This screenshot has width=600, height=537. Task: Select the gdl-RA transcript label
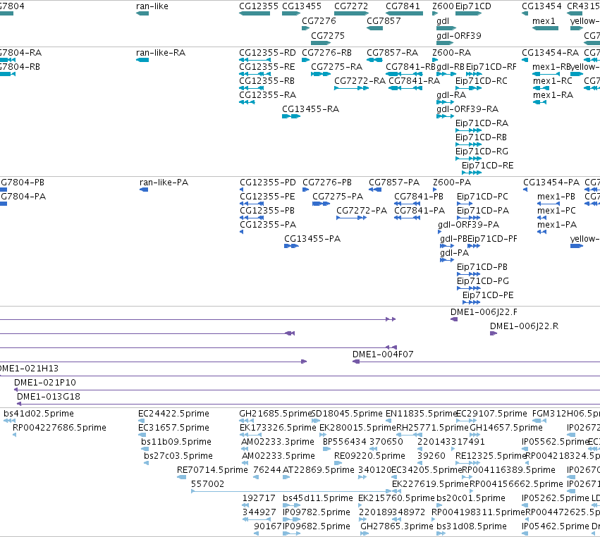click(x=451, y=95)
